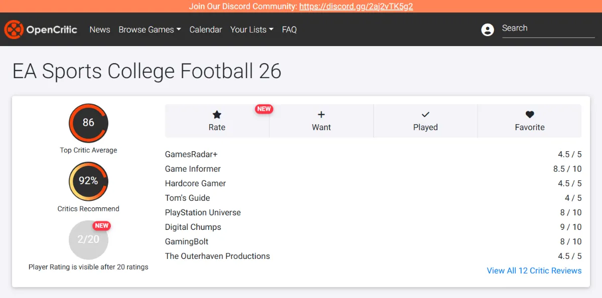The image size is (602, 298).
Task: Toggle Want status for this game
Action: tap(321, 121)
